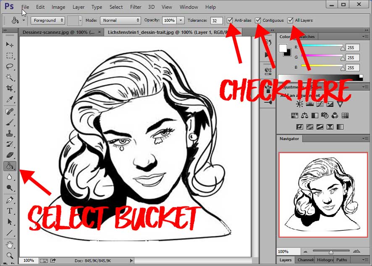Add a Hue/Saturation adjustment

pos(294,116)
